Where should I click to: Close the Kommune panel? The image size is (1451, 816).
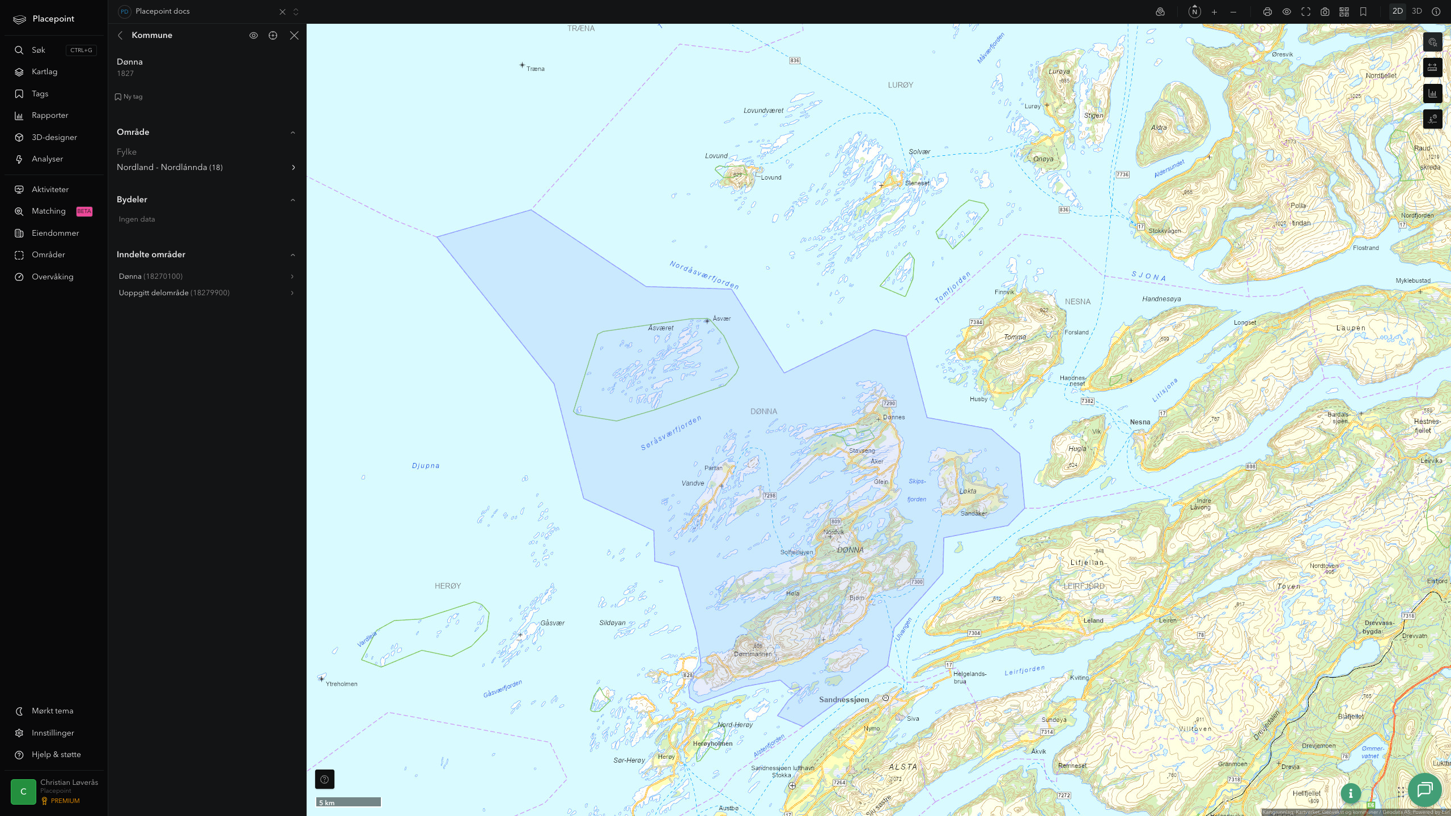(x=294, y=35)
